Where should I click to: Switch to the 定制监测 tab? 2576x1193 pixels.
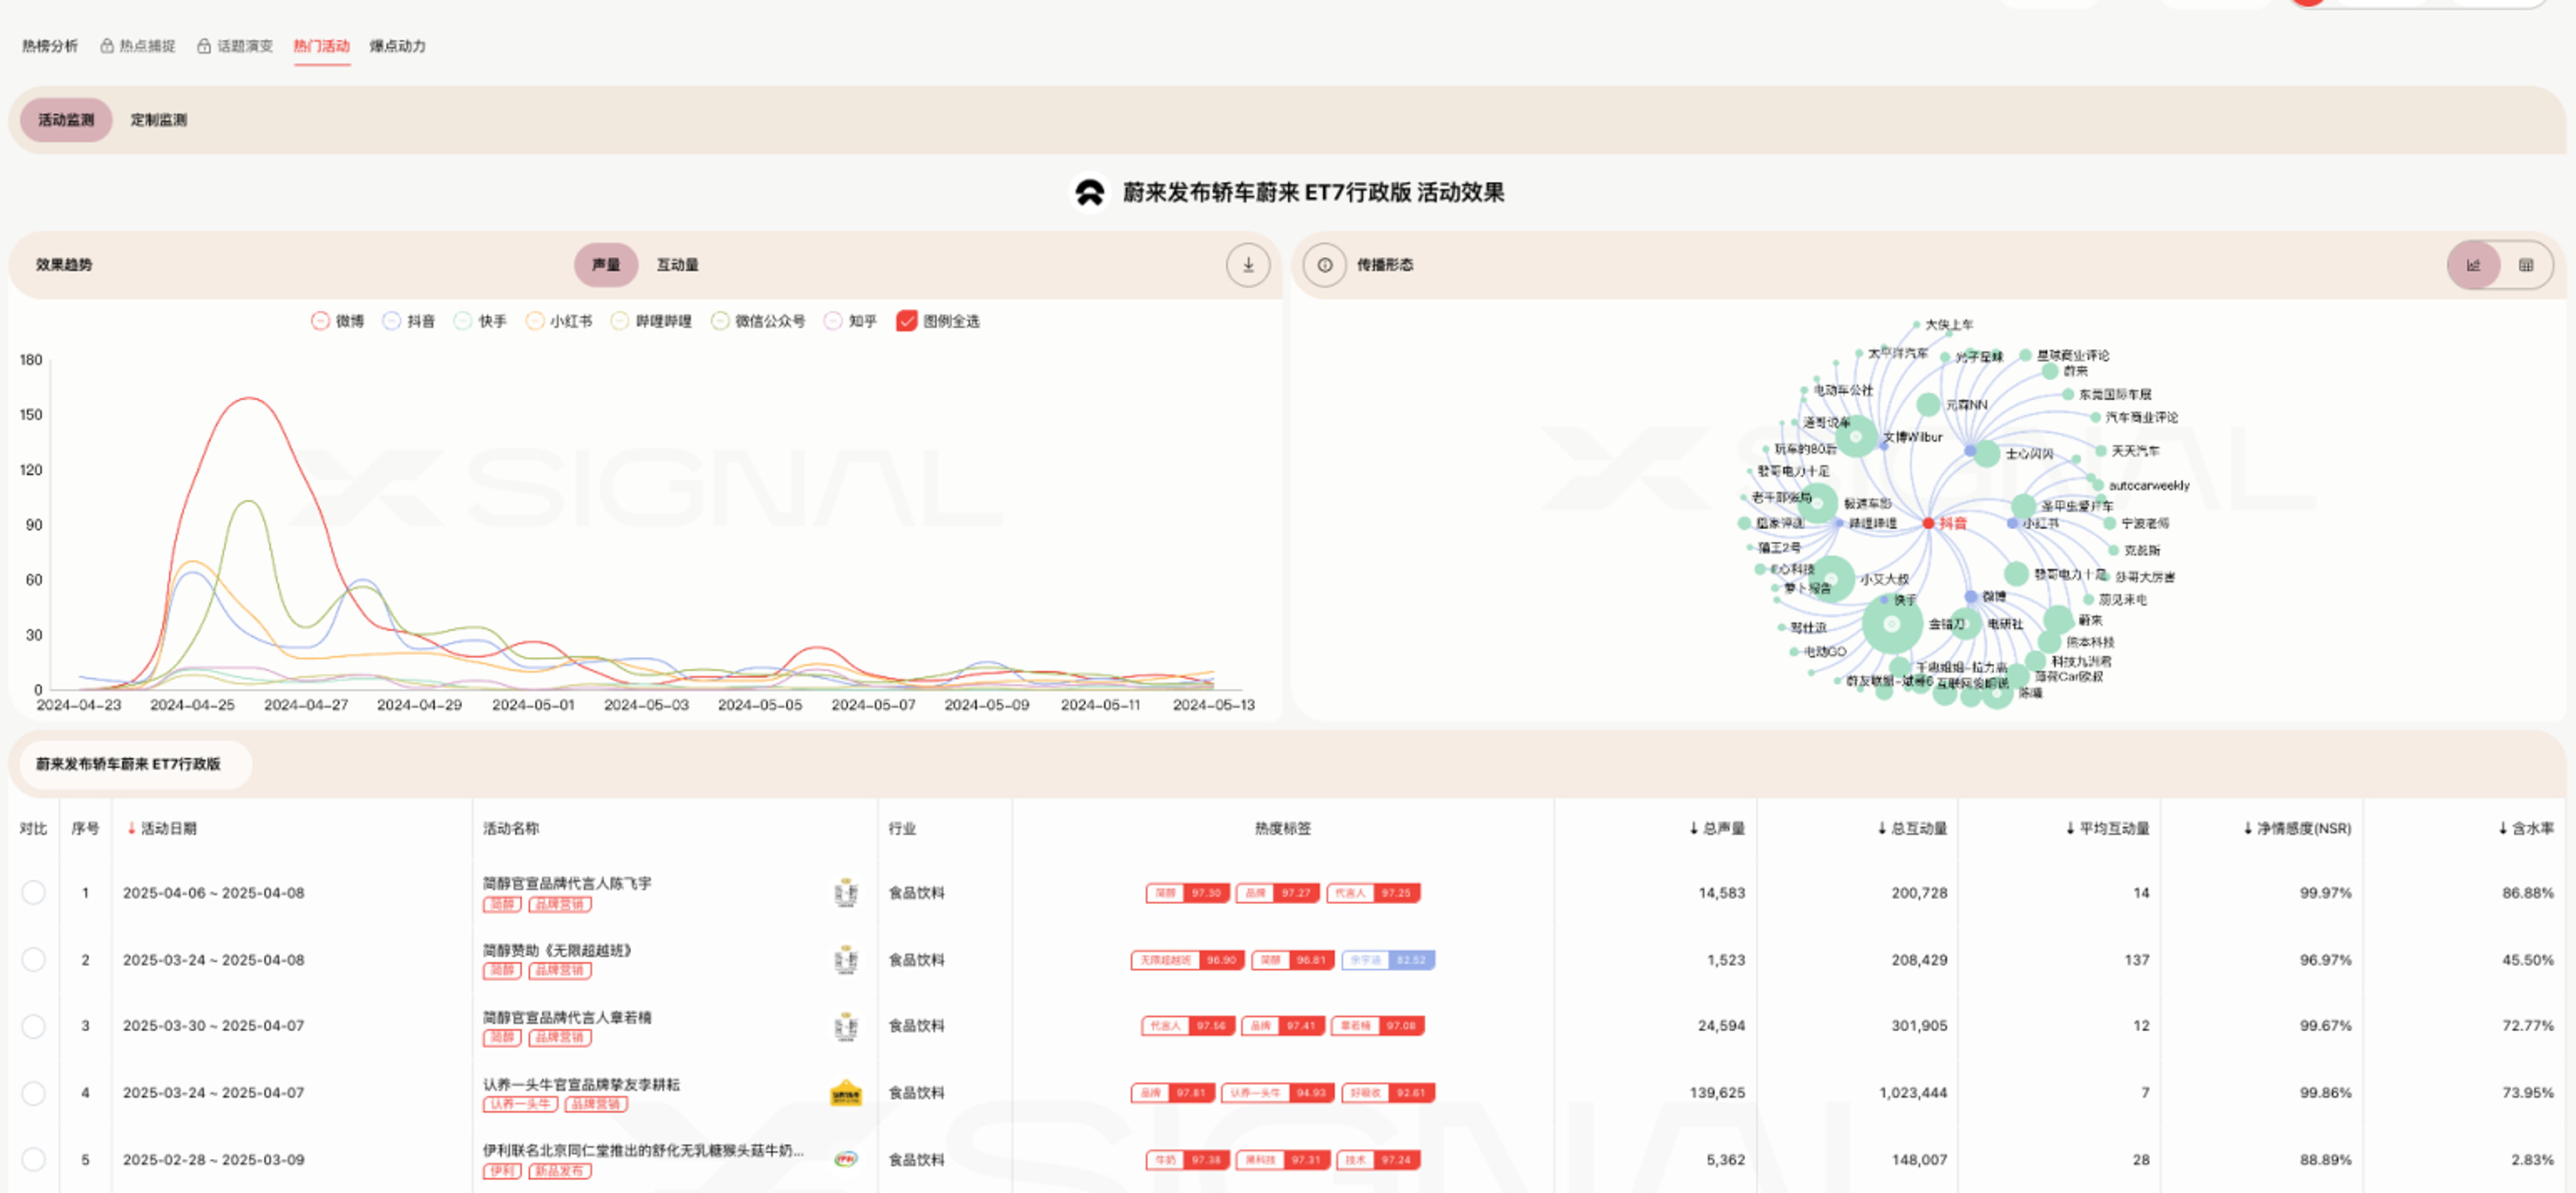158,120
